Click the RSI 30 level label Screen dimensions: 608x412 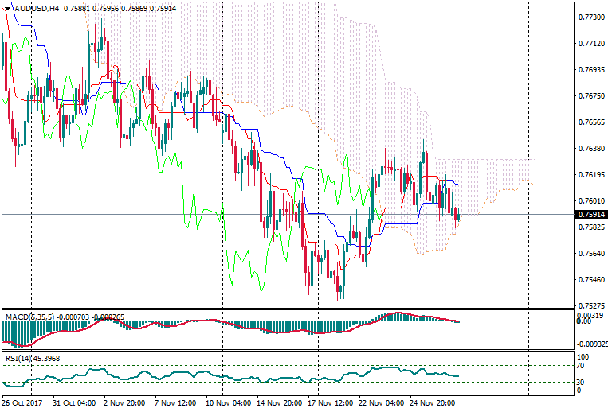pyautogui.click(x=581, y=383)
